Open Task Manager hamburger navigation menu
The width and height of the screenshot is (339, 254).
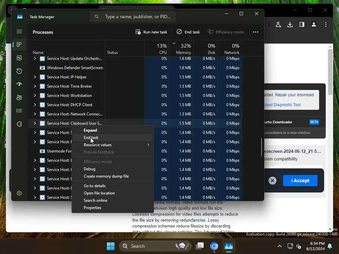click(x=19, y=31)
